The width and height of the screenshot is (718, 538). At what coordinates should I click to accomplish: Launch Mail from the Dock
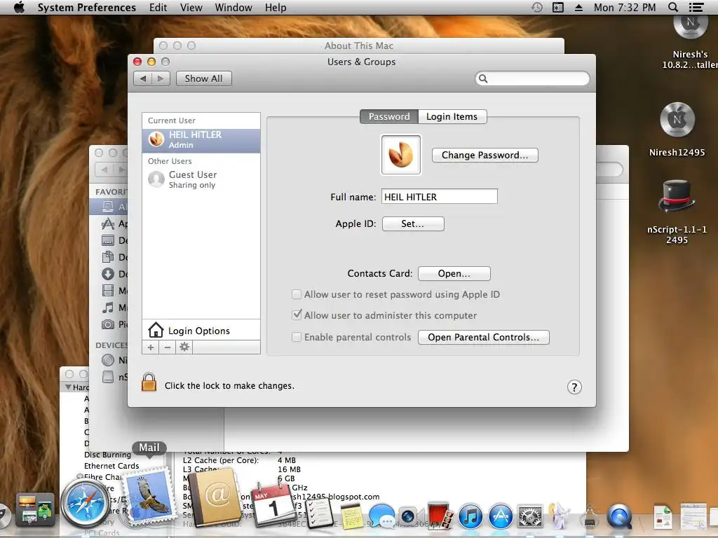point(149,496)
